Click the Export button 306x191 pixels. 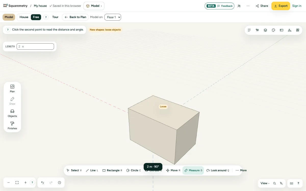pyautogui.click(x=280, y=6)
